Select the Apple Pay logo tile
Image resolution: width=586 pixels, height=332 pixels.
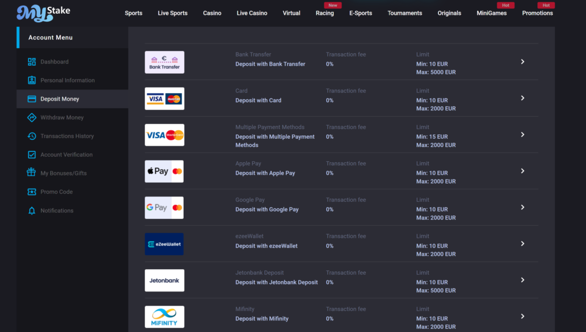point(164,171)
